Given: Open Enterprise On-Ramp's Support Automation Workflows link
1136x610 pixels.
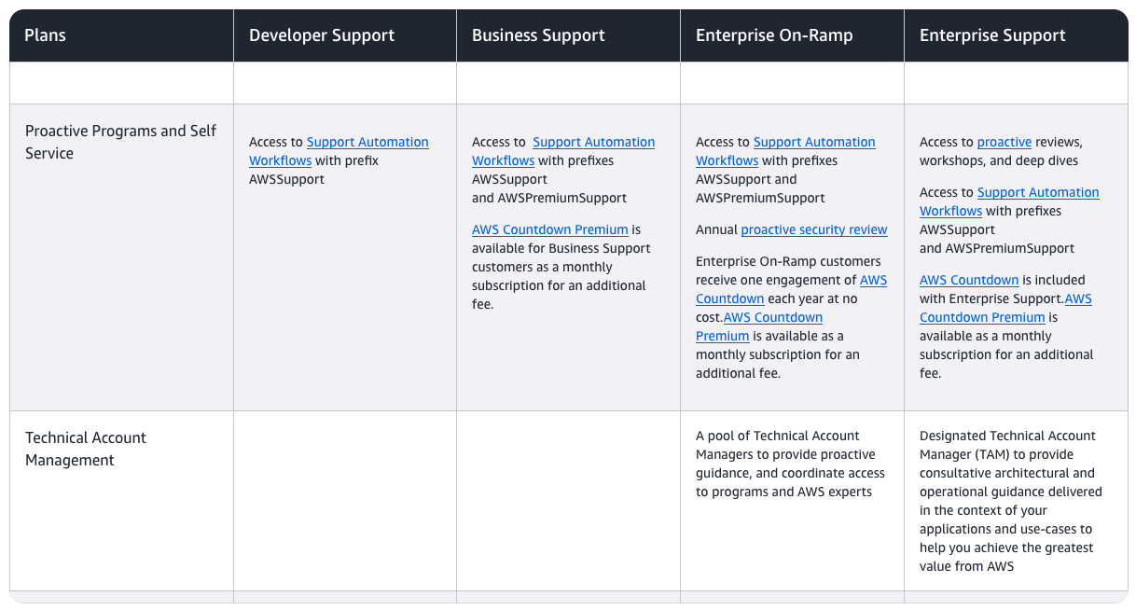Looking at the screenshot, I should click(x=813, y=143).
